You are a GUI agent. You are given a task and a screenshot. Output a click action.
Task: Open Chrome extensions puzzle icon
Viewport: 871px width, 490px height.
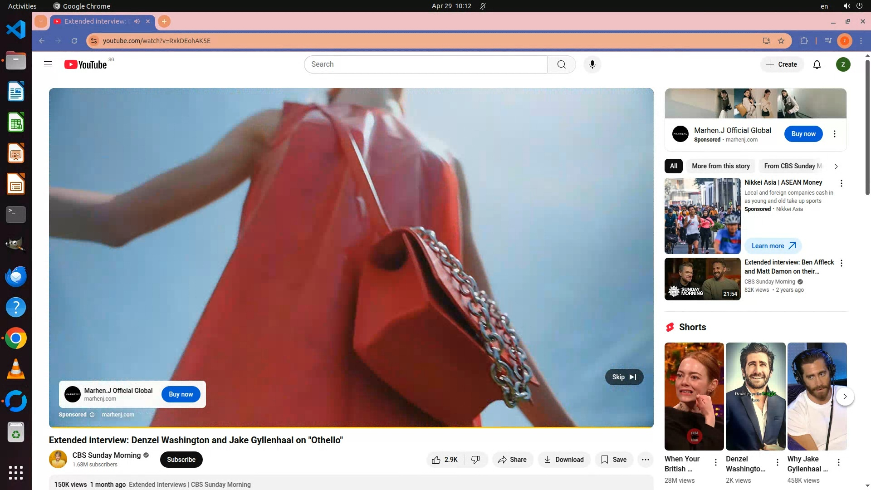pos(804,41)
